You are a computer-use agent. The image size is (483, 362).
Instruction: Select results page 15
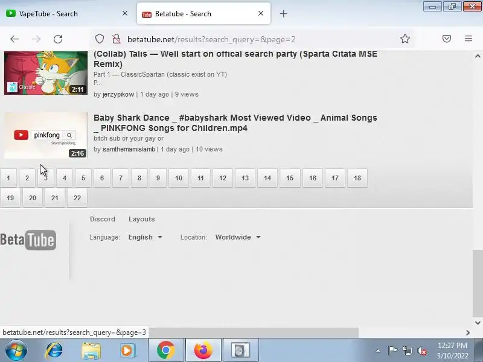[290, 178]
